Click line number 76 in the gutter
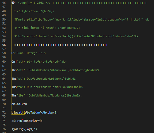Image resolution: width=154 pixels, height=133 pixels. 4,129
